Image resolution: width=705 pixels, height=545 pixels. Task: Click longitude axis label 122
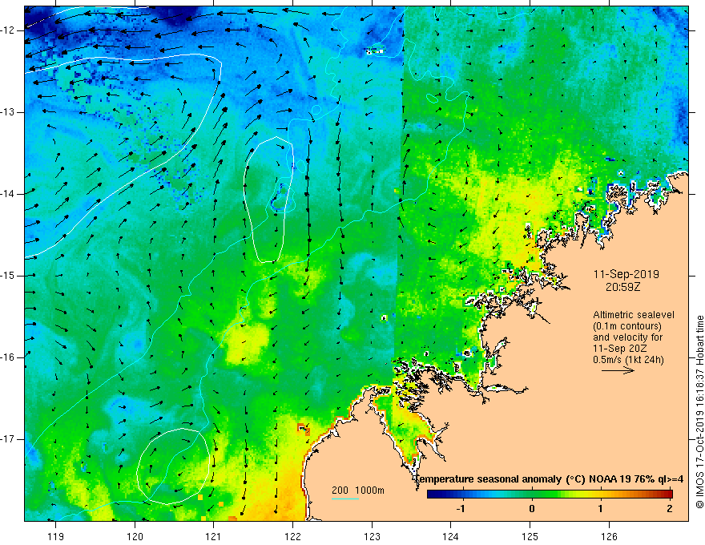[292, 536]
